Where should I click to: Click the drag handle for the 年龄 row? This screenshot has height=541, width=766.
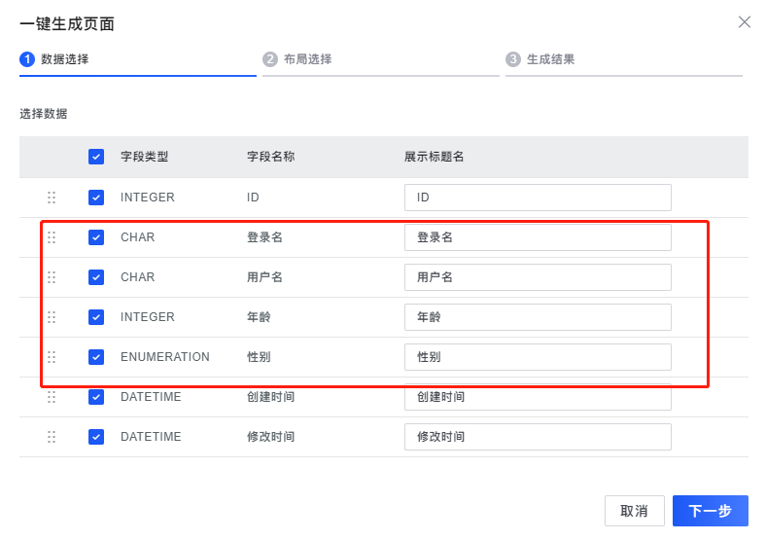[x=52, y=317]
